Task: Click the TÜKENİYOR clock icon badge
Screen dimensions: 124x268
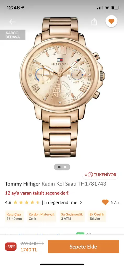Action: click(x=100, y=175)
